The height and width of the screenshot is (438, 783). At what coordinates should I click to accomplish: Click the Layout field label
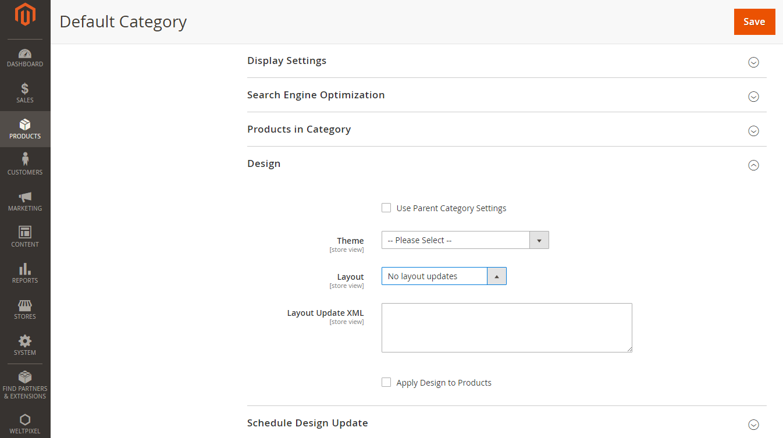tap(350, 277)
